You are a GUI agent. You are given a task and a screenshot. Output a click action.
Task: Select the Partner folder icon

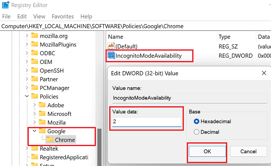tap(35, 79)
